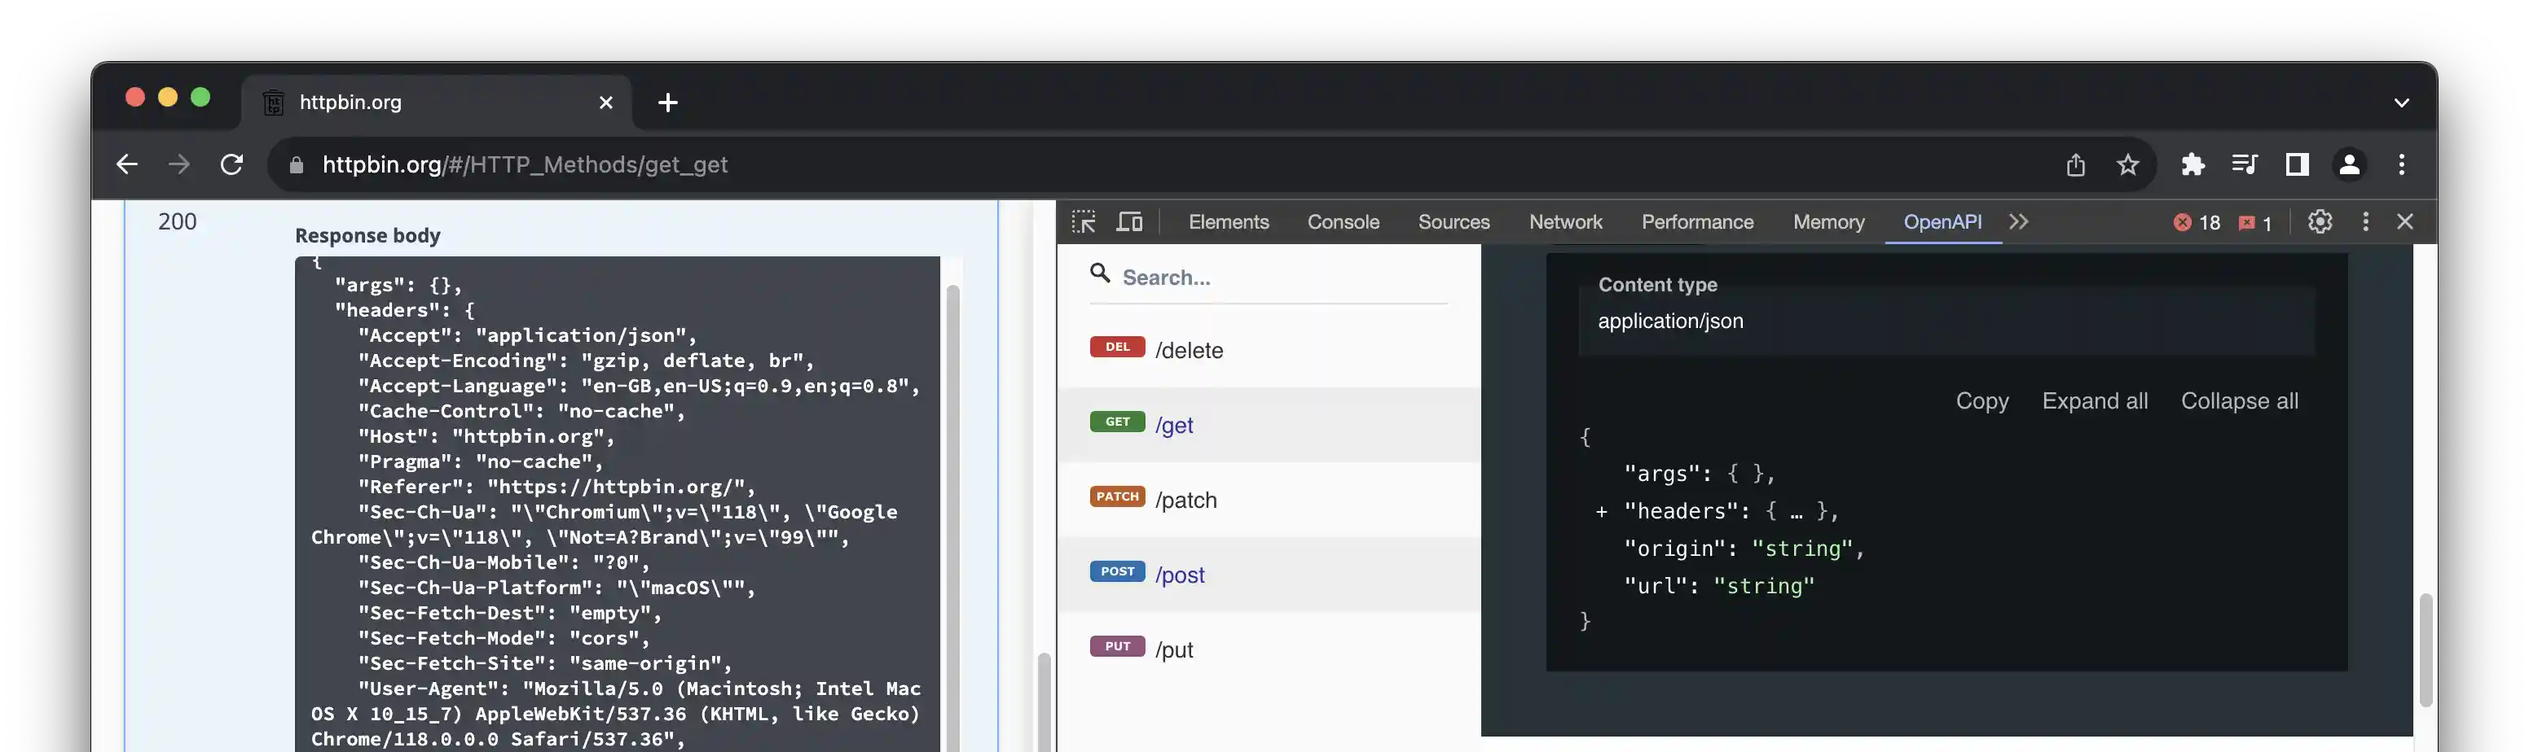The height and width of the screenshot is (752, 2529).
Task: Open a new tab with plus button
Action: [x=667, y=102]
